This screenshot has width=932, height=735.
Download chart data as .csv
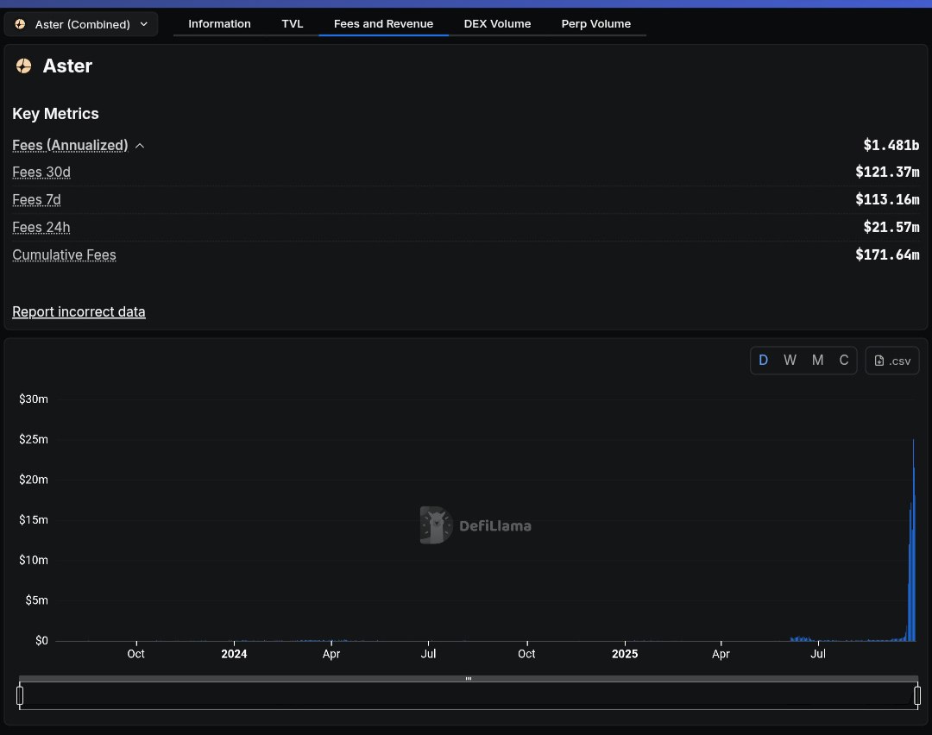tap(892, 361)
